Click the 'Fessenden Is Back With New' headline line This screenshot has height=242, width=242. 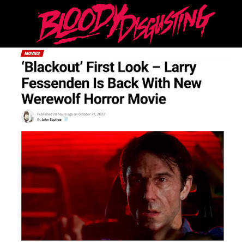[111, 83]
